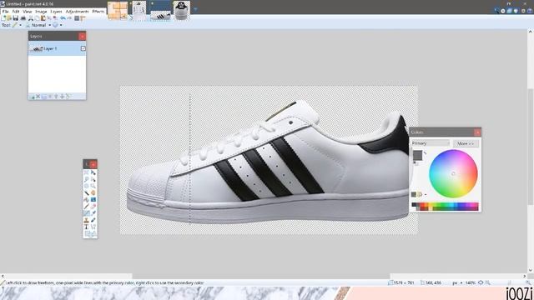Toggle Layer 1 visibility checkbox
534x300 pixels.
pos(83,48)
